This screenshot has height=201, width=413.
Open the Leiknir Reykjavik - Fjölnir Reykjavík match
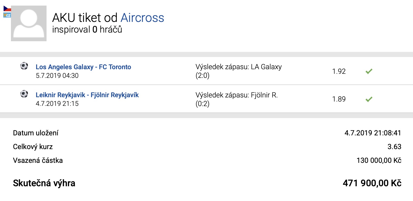point(87,95)
